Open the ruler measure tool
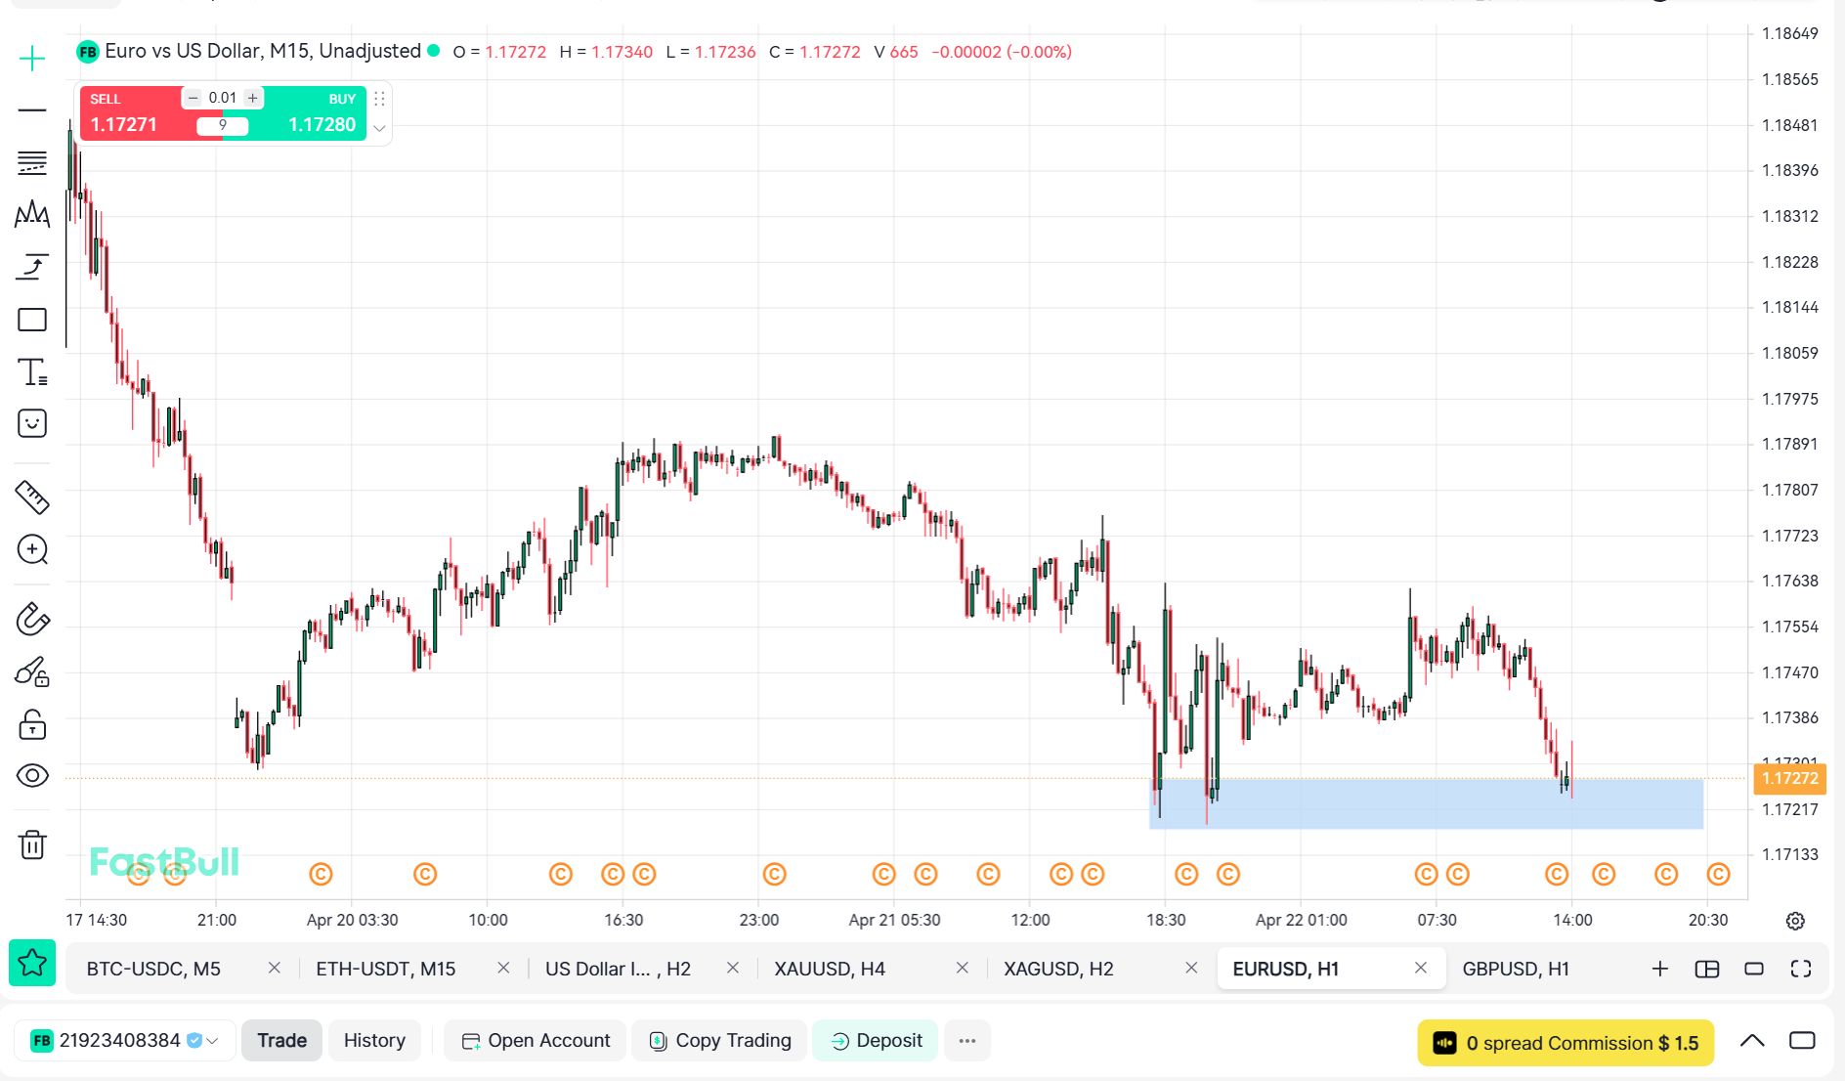 (32, 497)
